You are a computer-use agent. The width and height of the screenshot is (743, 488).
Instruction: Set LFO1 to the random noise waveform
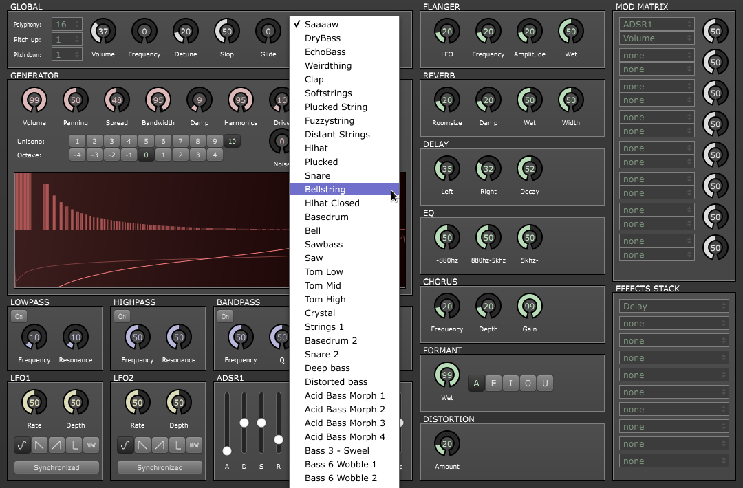91,445
